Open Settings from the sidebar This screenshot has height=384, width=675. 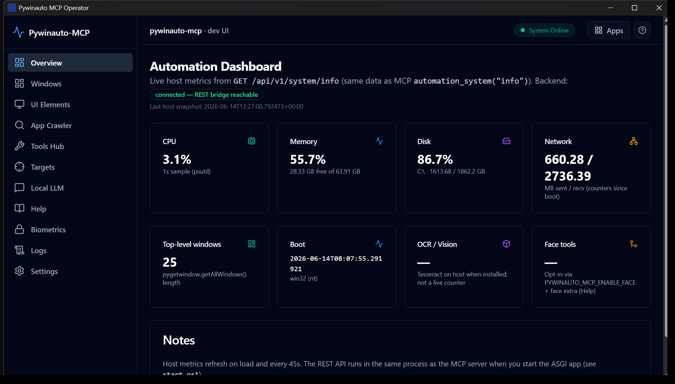click(70, 271)
